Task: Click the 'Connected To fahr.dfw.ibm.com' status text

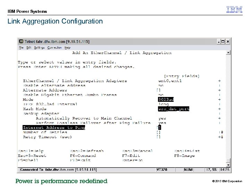Action: tap(58, 170)
